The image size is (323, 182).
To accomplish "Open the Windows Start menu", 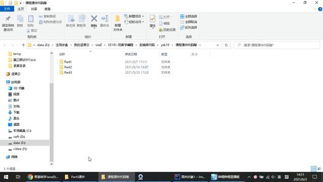I will click(x=6, y=177).
